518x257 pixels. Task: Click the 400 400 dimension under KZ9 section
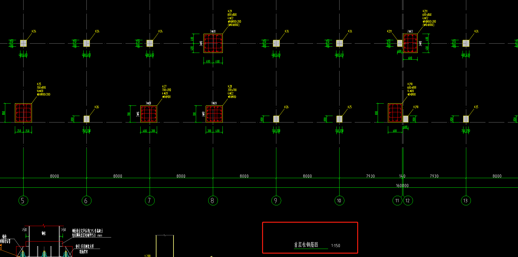[x=213, y=61]
